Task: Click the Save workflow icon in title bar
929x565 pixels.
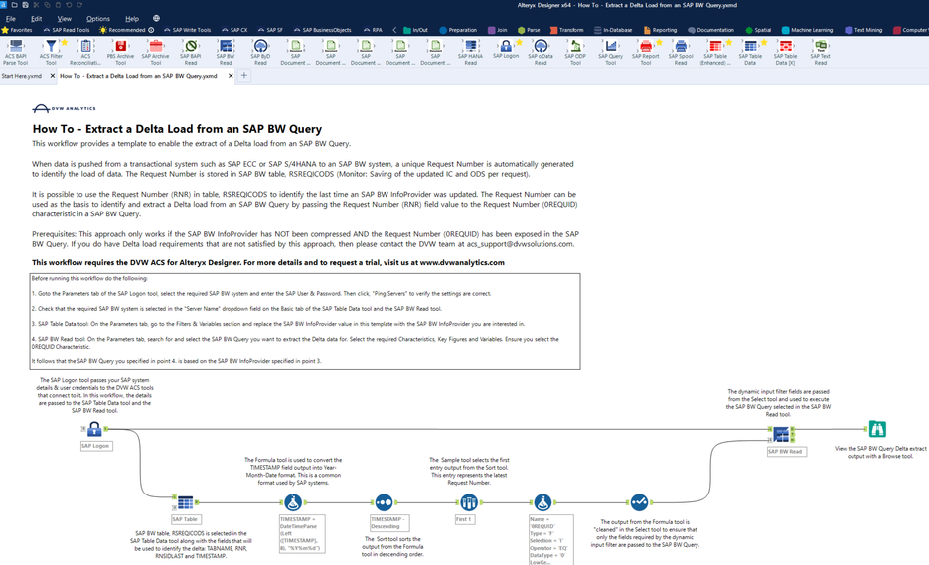Action: tap(25, 5)
